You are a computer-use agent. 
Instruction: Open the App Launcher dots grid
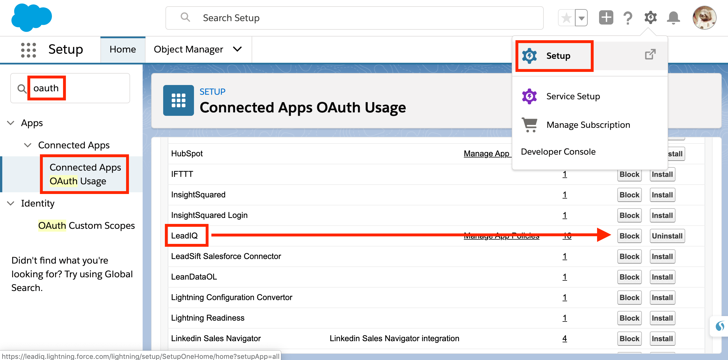tap(29, 50)
